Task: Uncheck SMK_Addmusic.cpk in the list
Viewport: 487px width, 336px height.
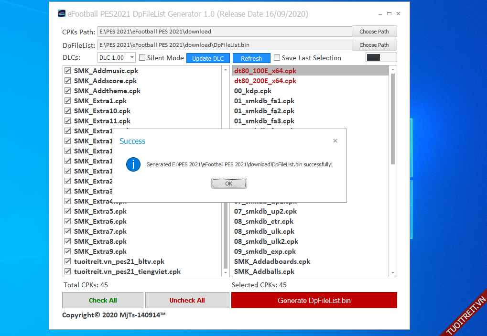Action: (68, 71)
